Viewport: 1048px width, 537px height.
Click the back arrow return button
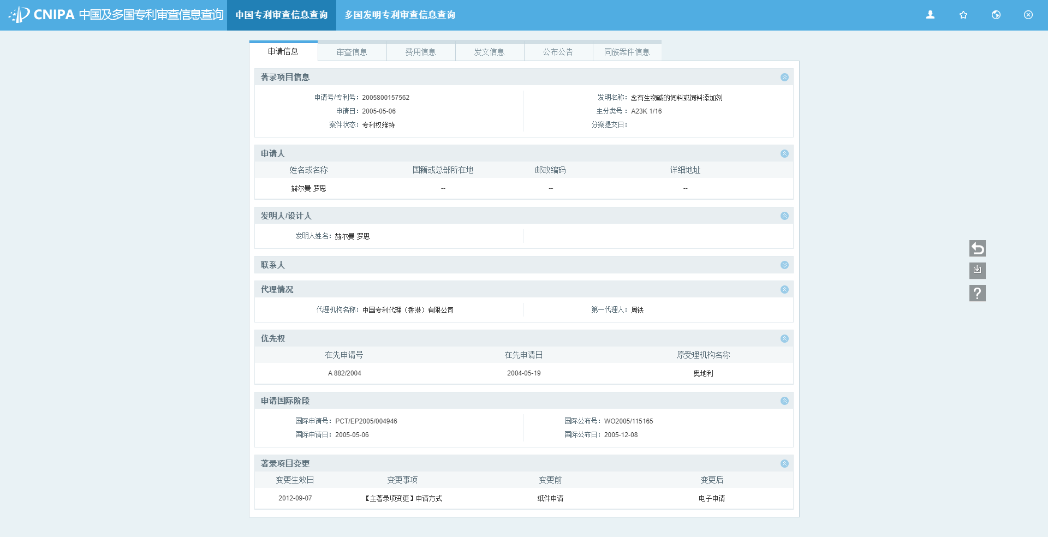click(x=977, y=248)
